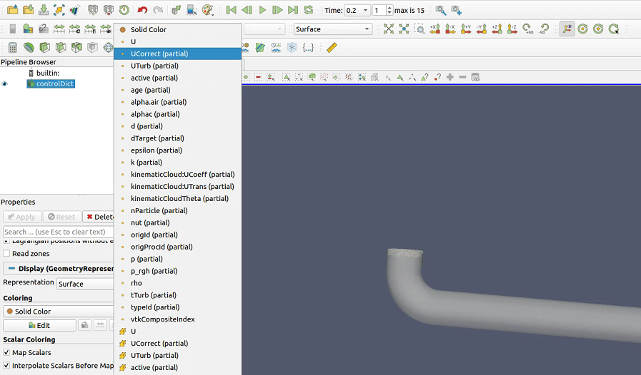Set view direction to -Y
Viewport: 641px width, 375px height.
tap(481, 29)
